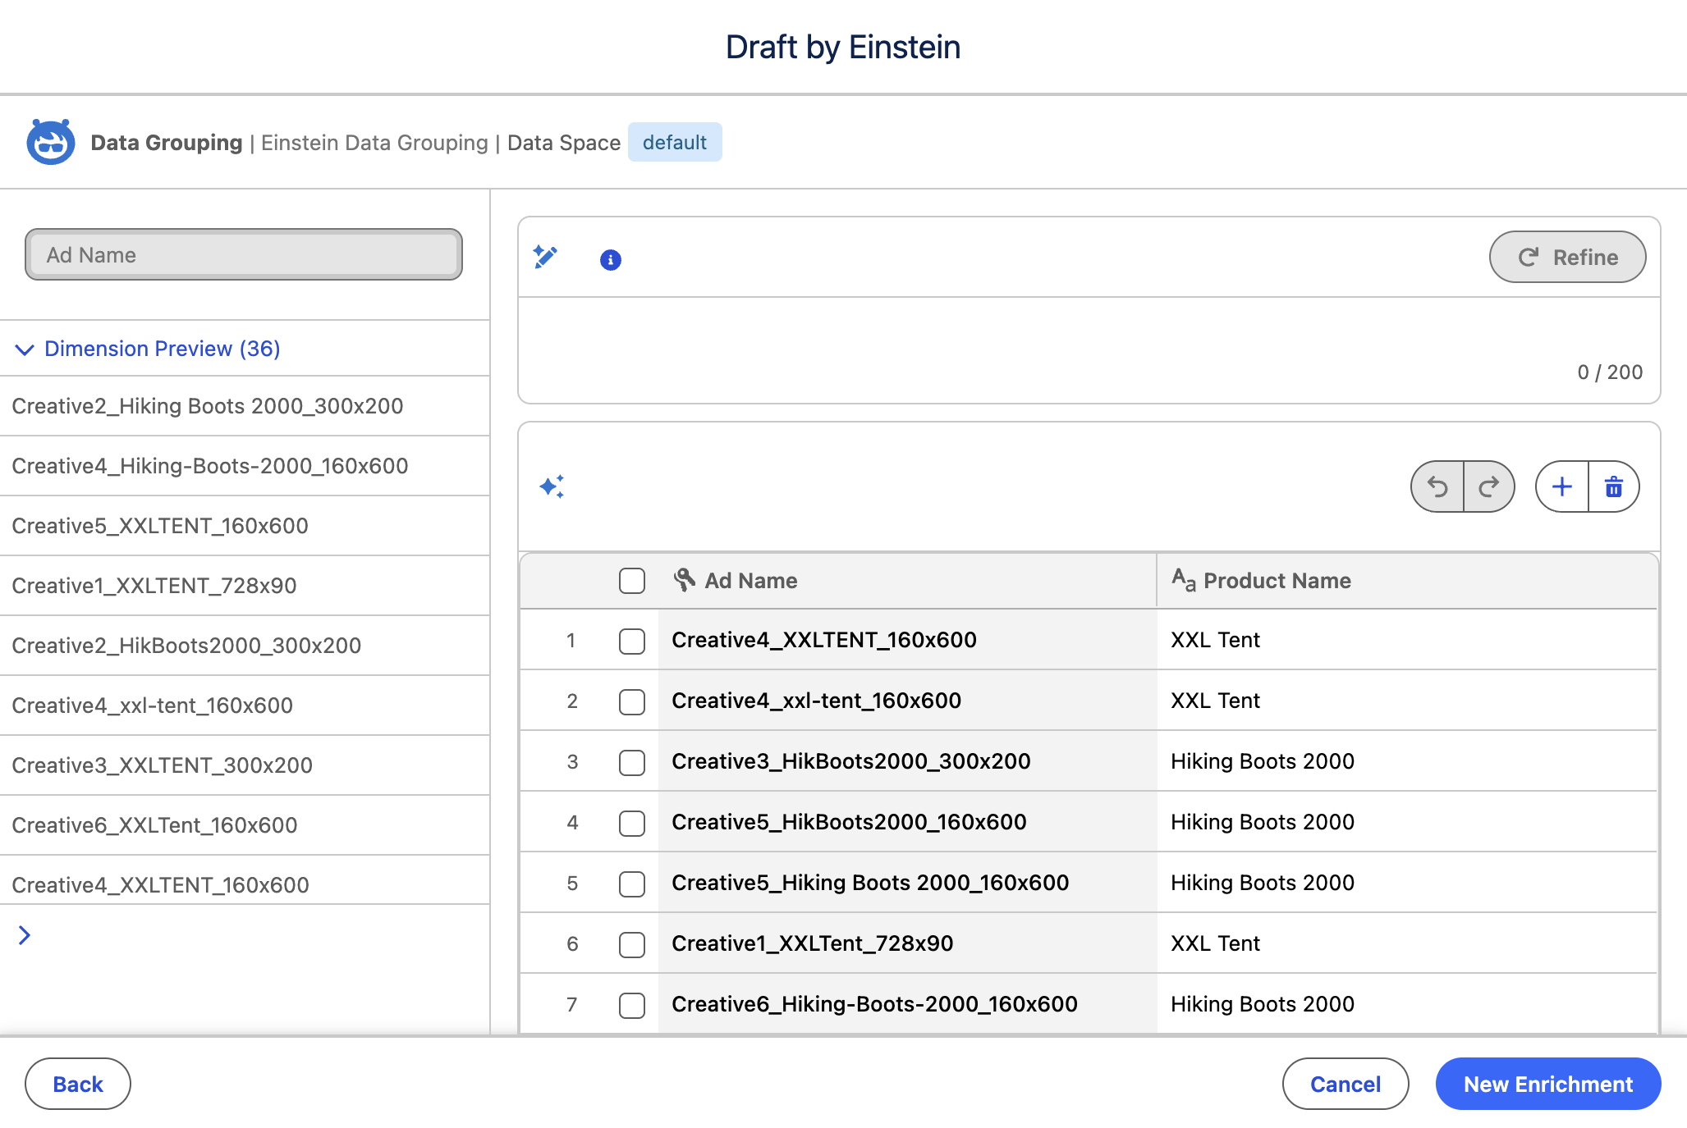
Task: Click the Einstein Data Grouping header text
Action: pos(374,143)
